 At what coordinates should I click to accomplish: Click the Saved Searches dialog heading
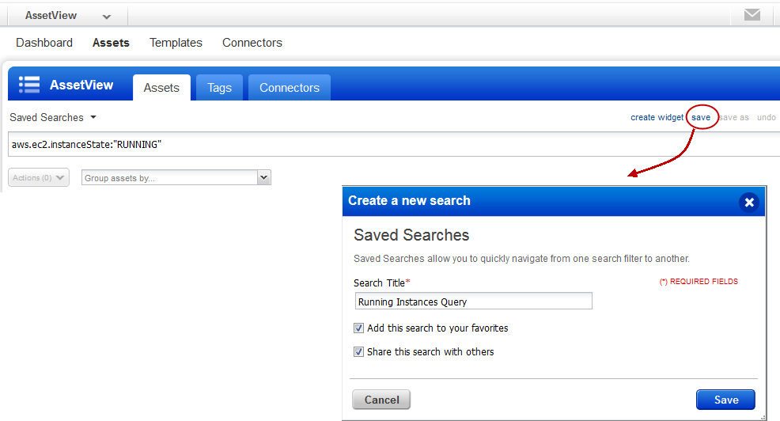pos(411,235)
